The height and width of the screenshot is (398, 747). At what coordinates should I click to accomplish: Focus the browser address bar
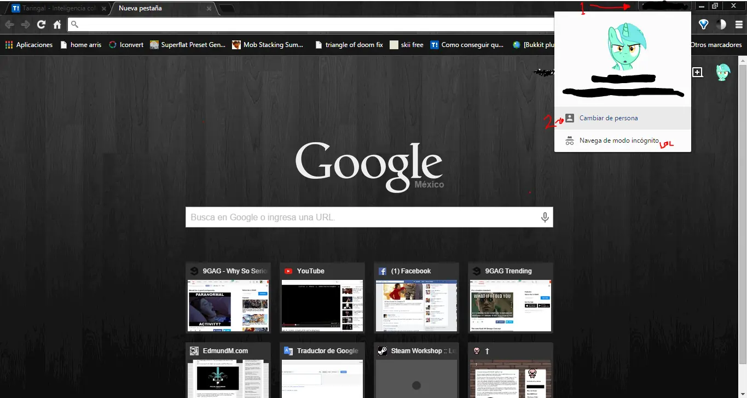312,25
